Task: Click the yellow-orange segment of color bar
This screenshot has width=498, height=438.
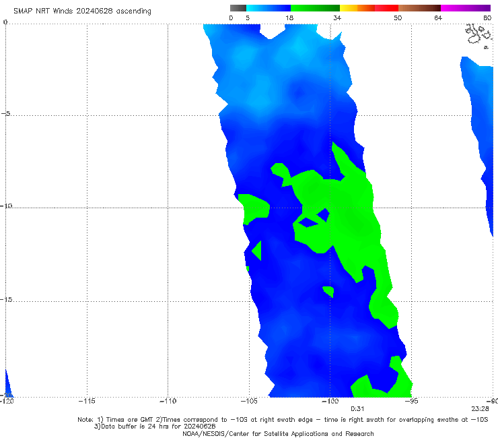Action: (x=357, y=8)
